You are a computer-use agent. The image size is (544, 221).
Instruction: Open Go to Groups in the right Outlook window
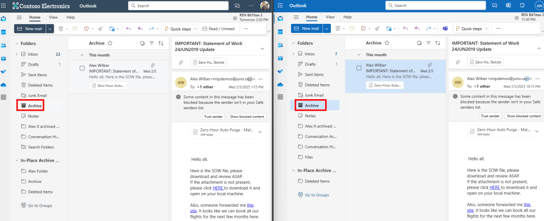click(313, 195)
